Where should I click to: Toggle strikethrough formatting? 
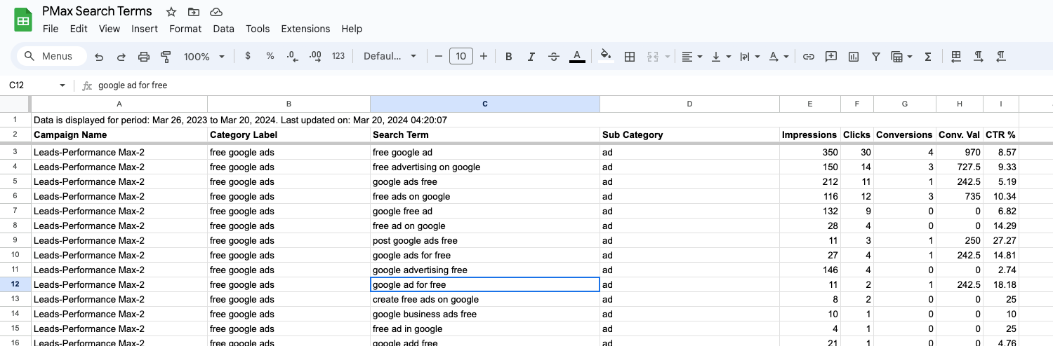point(554,57)
